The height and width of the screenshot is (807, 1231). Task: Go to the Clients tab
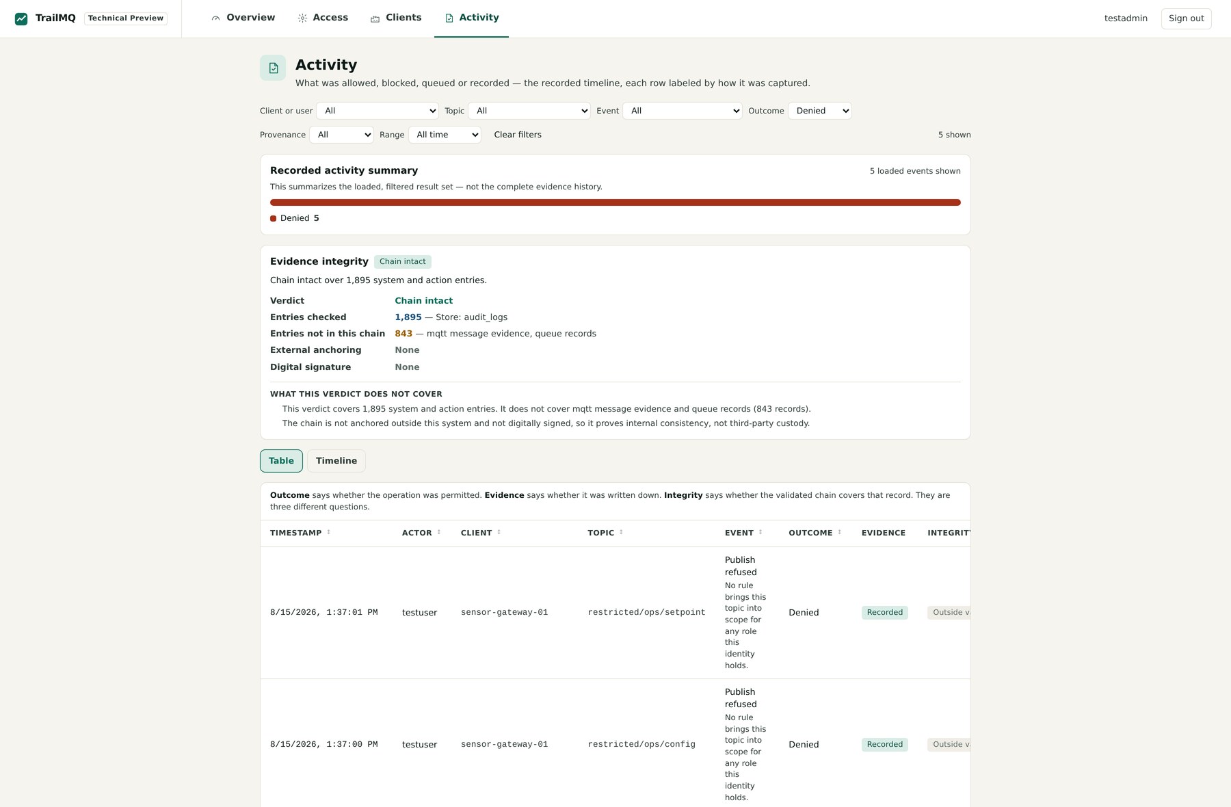[396, 18]
